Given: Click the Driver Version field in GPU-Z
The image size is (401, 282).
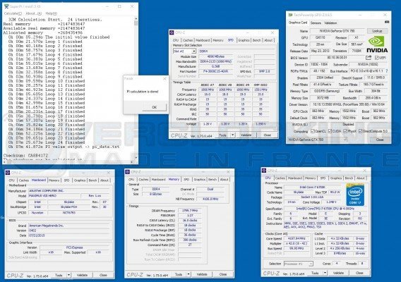Looking at the screenshot, I should coord(349,104).
